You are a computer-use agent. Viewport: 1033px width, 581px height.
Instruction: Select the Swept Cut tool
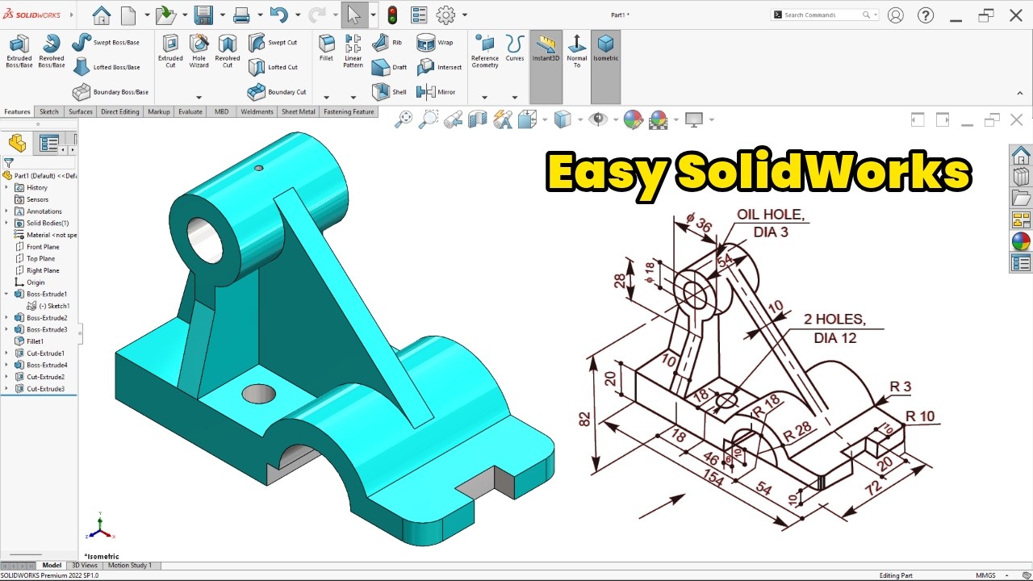[x=273, y=42]
